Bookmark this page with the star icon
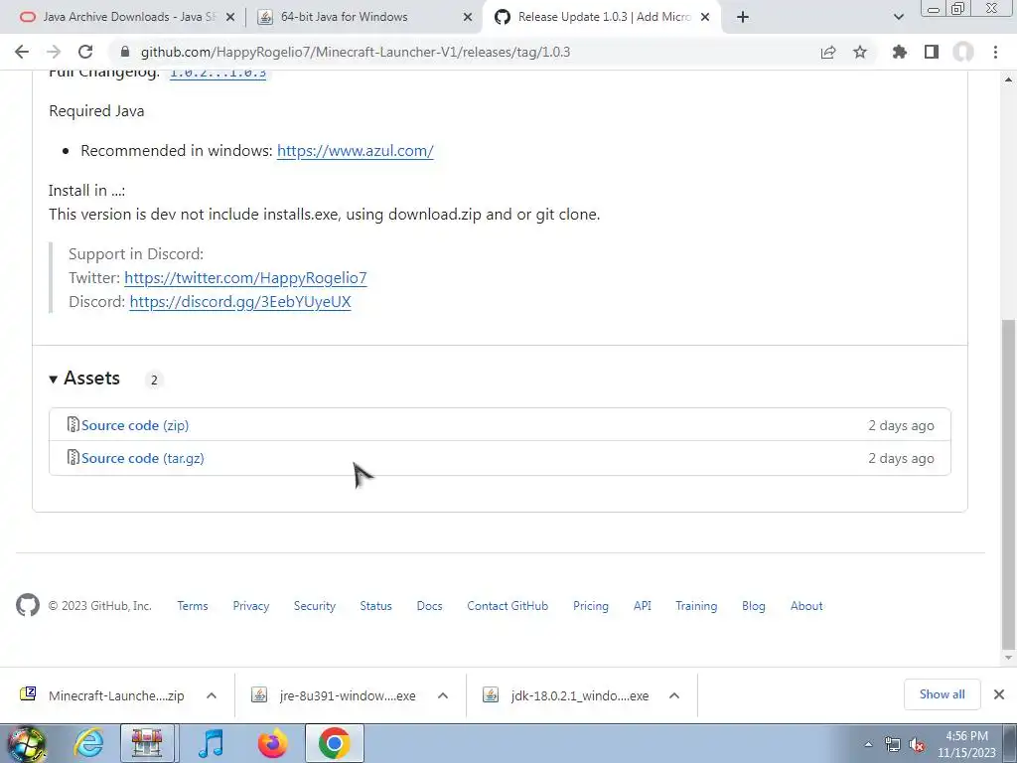1017x763 pixels. 860,52
